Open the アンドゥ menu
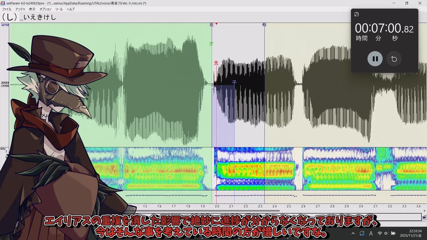Viewport: 427px width, 240px height. click(20, 9)
